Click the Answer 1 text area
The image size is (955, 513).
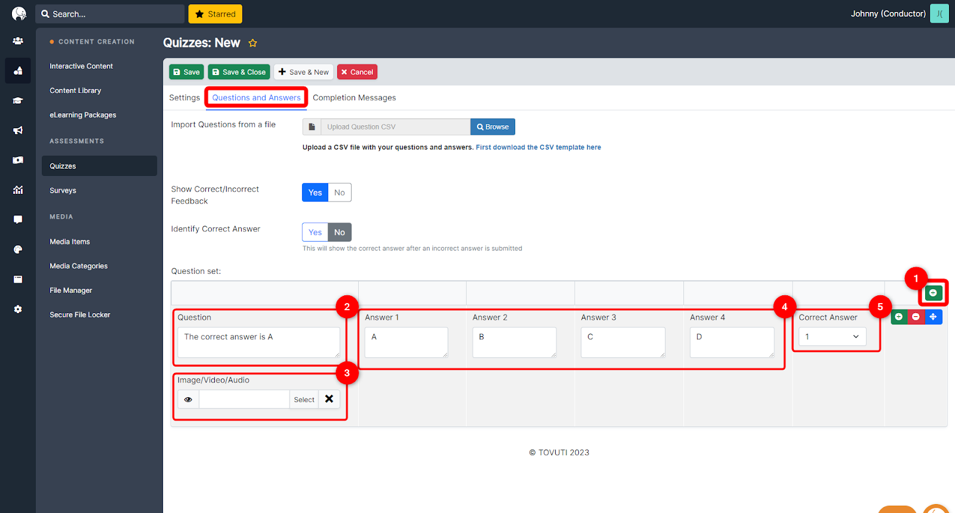coord(406,342)
